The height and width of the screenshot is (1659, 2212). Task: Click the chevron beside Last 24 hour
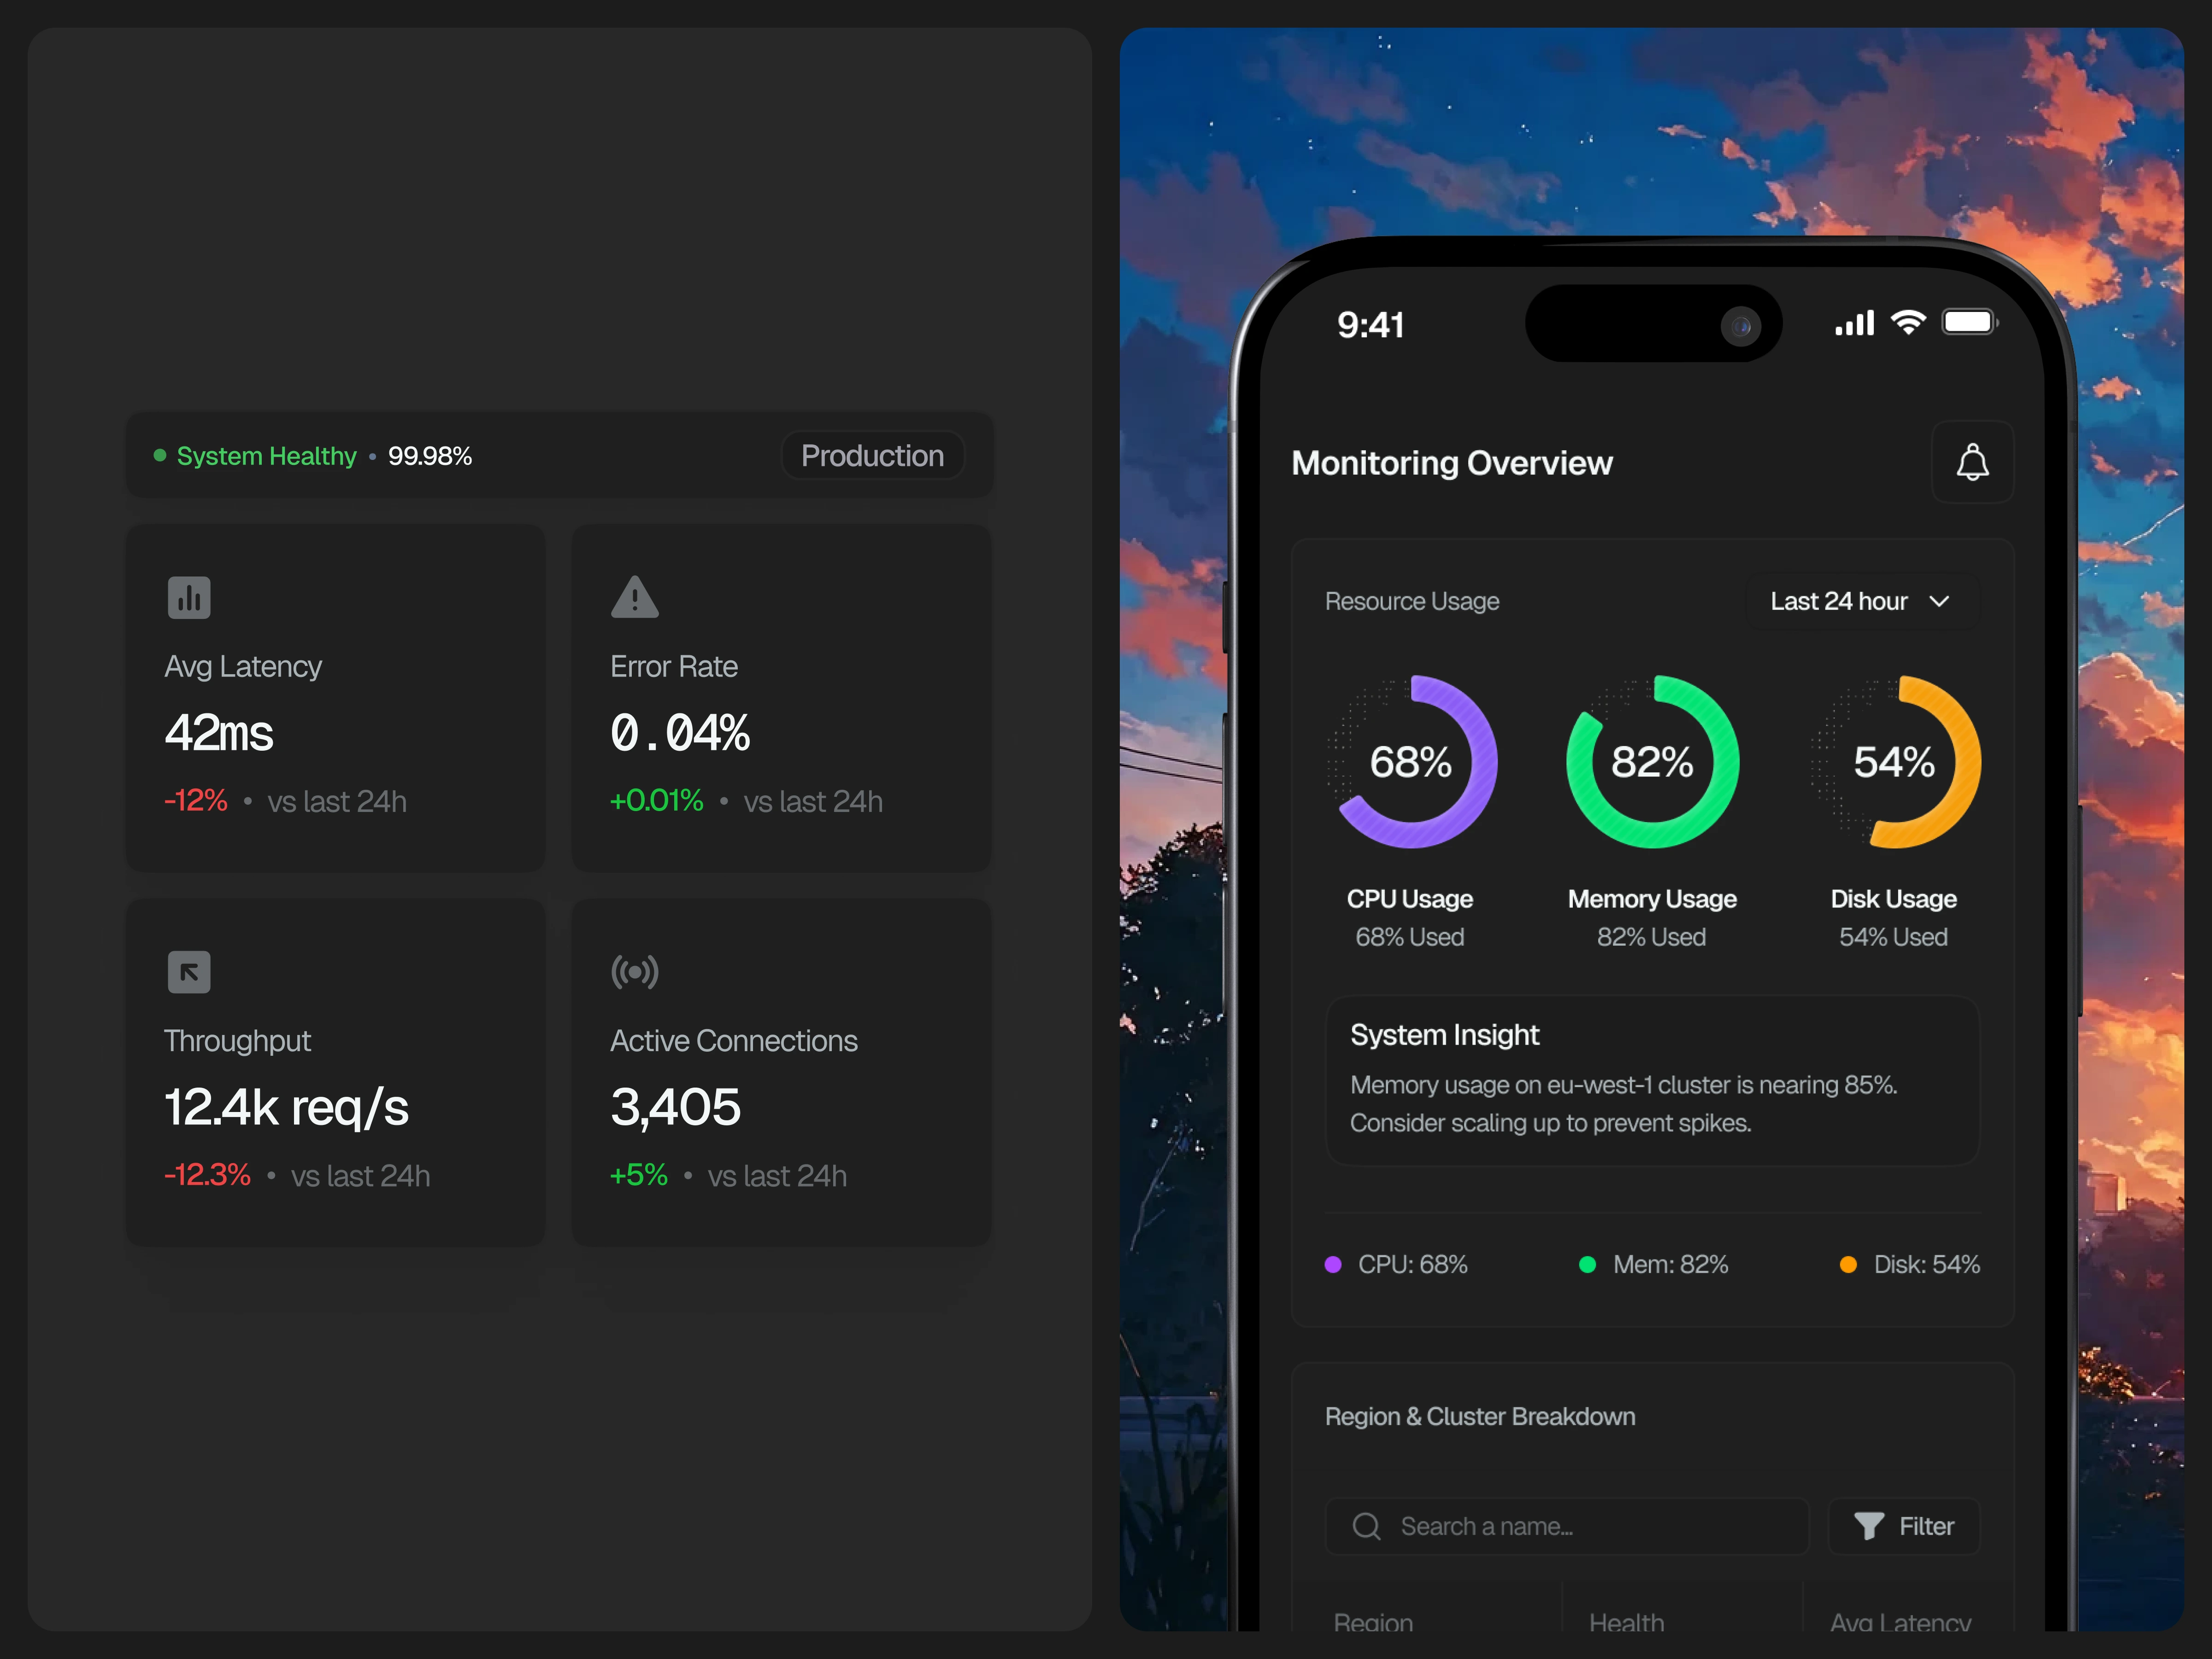1939,601
